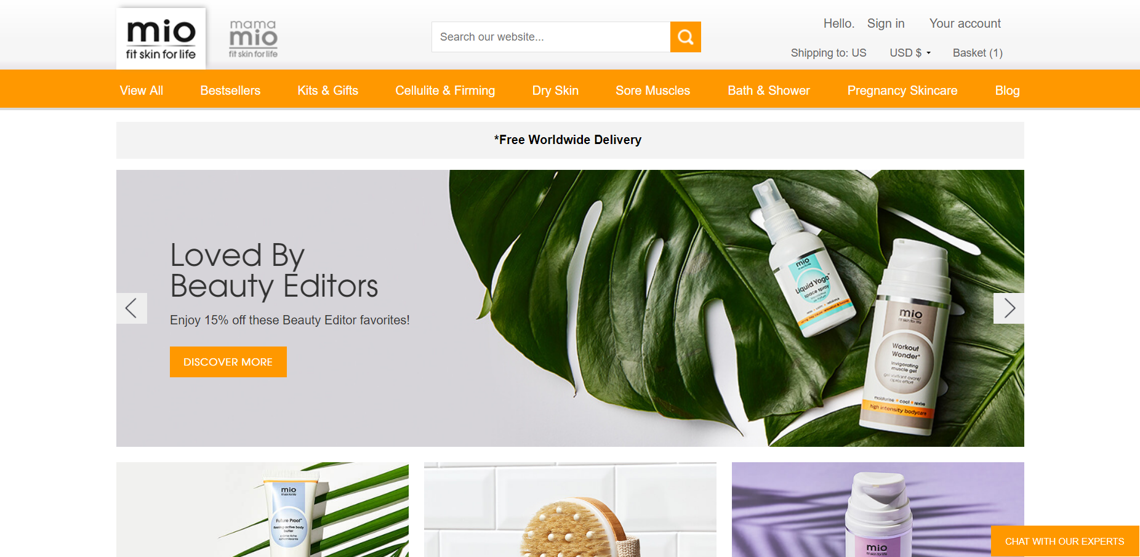Click into the website search field
The width and height of the screenshot is (1140, 557).
point(551,37)
